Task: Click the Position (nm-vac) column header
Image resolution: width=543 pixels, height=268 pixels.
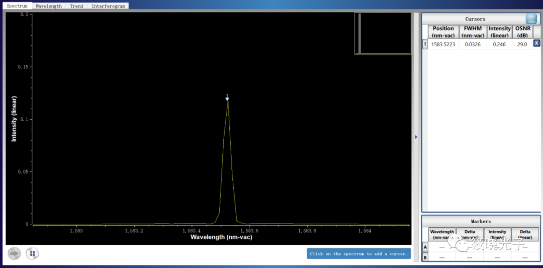Action: pos(443,32)
